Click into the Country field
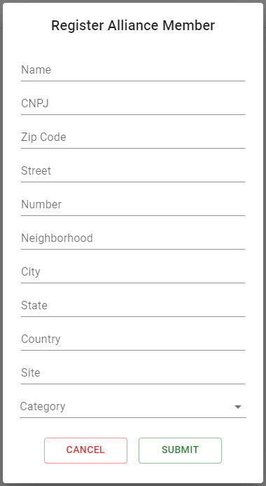 (x=133, y=339)
